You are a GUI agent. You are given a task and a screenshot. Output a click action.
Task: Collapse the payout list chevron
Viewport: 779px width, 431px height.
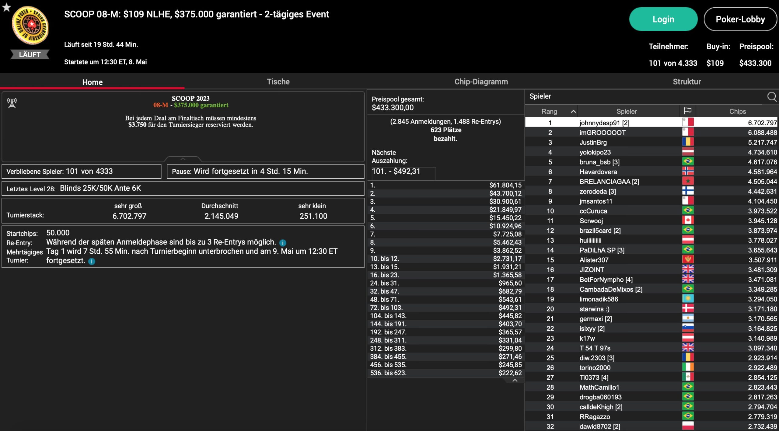click(515, 381)
